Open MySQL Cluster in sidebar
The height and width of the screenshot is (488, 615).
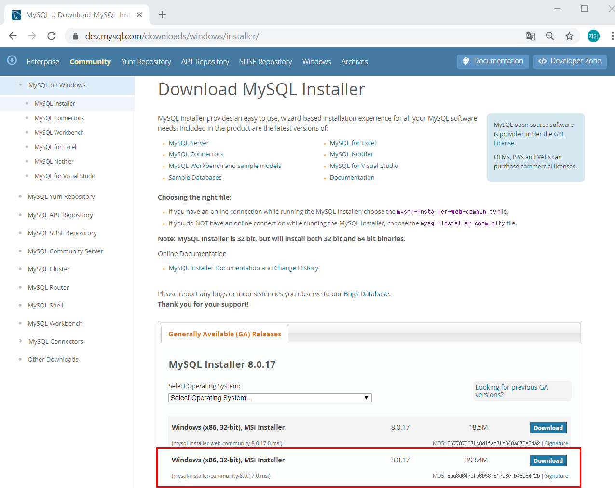tap(49, 269)
